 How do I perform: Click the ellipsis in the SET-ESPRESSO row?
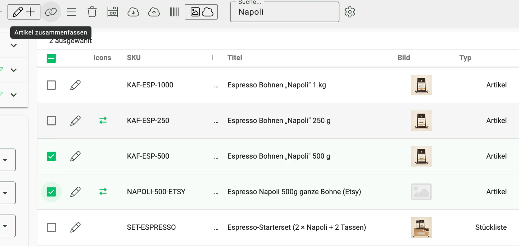click(x=216, y=228)
